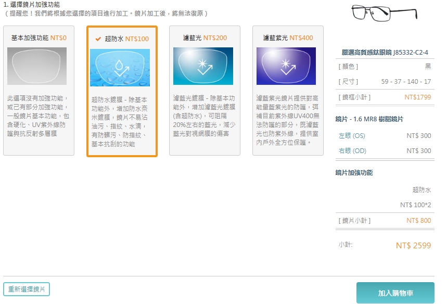Click the purple UV filter lens image
Screen dimensions: 447x304
286,66
